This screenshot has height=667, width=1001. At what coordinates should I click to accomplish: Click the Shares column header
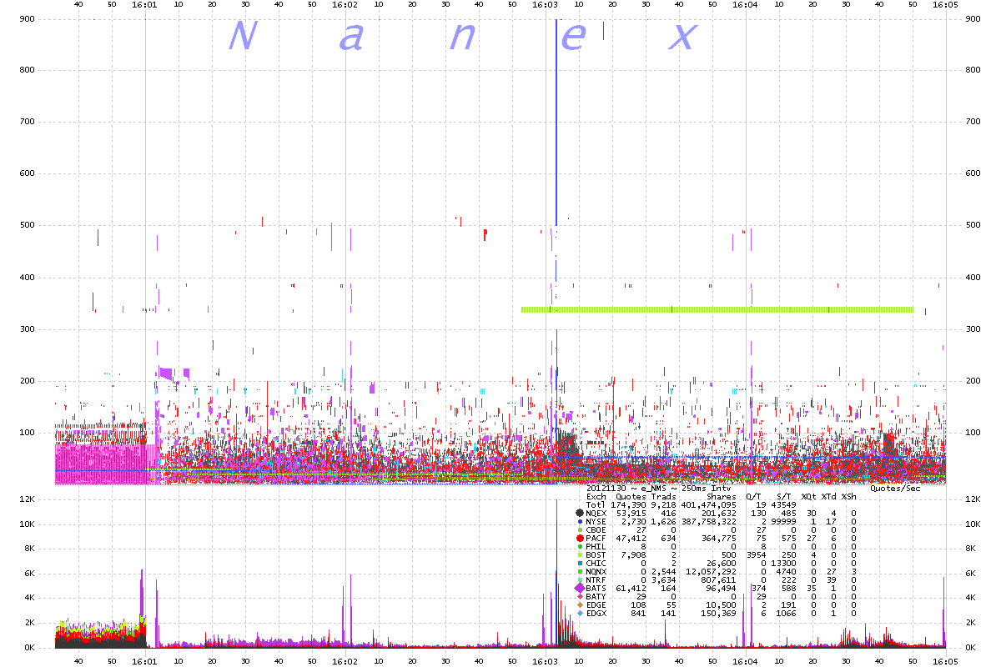click(x=722, y=497)
